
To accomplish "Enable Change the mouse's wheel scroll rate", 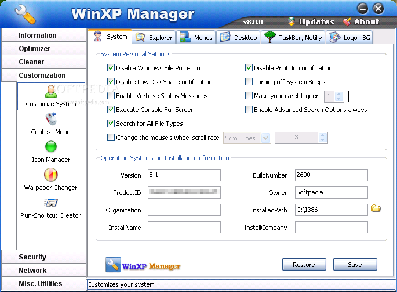I will point(111,138).
